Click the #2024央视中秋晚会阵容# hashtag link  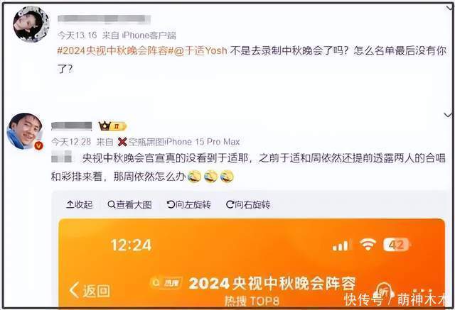115,51
